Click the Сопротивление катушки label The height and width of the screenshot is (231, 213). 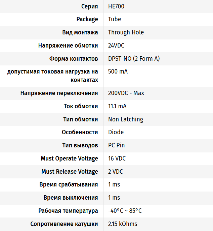pos(64,224)
